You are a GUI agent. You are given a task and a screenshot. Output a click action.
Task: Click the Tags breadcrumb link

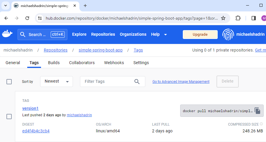click(x=138, y=50)
